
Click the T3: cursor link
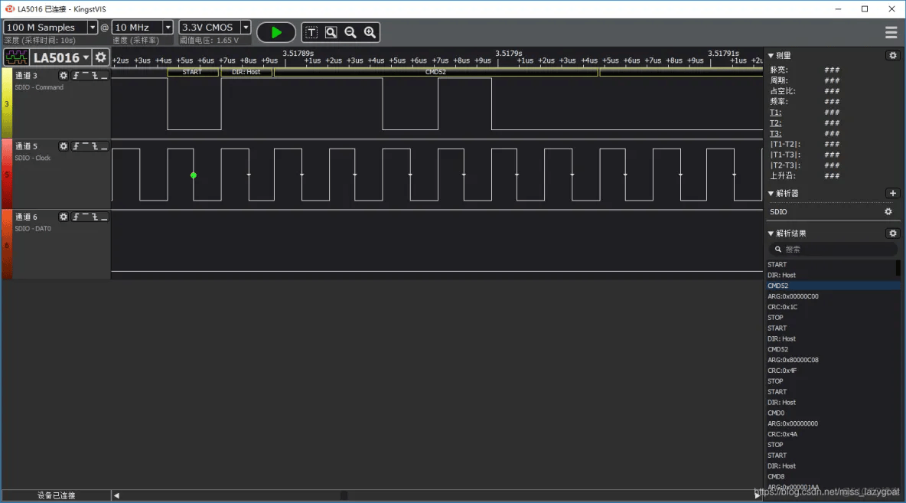(x=775, y=133)
